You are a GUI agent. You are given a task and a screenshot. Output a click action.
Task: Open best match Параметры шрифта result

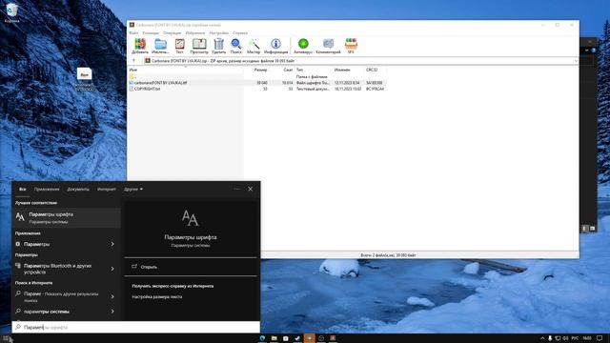66,218
